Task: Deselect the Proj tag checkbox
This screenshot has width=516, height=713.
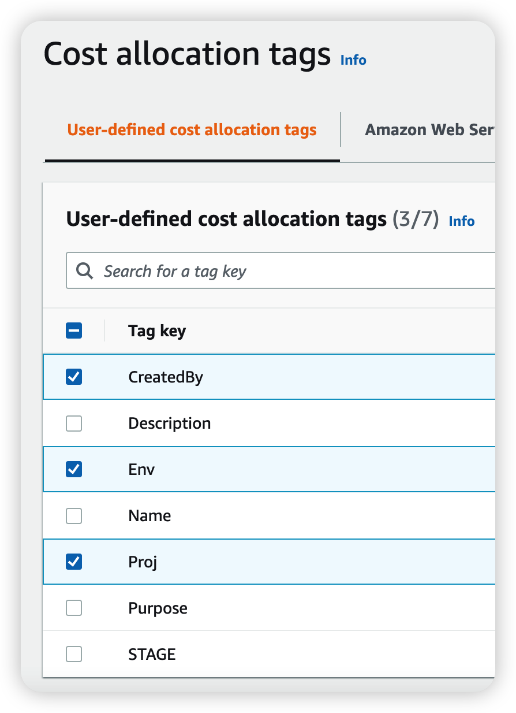Action: [x=74, y=562]
